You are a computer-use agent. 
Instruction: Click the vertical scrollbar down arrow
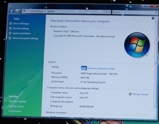tap(155, 117)
